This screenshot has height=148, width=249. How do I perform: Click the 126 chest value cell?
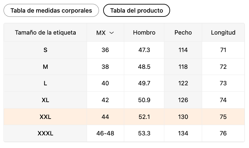(x=183, y=100)
